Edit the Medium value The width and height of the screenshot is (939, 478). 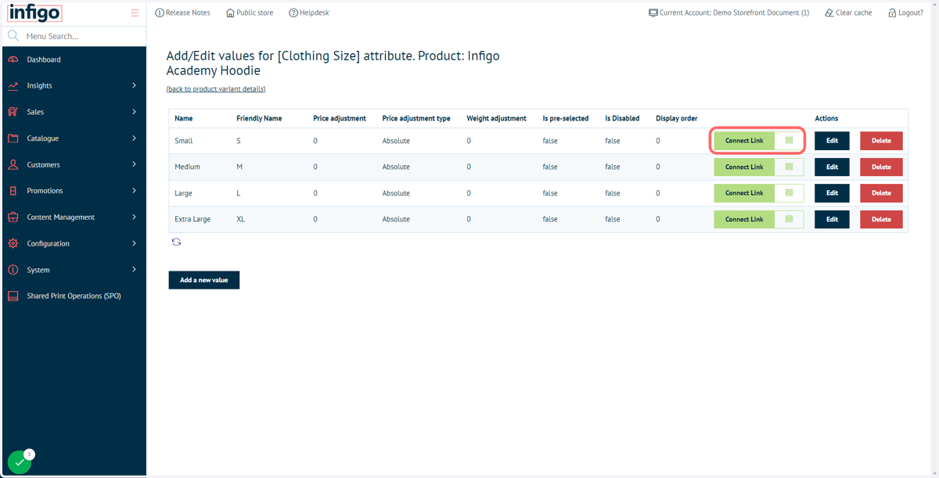[x=832, y=167]
